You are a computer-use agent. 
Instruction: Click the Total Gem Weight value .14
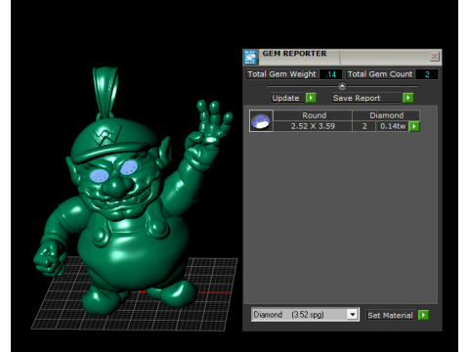(x=331, y=74)
